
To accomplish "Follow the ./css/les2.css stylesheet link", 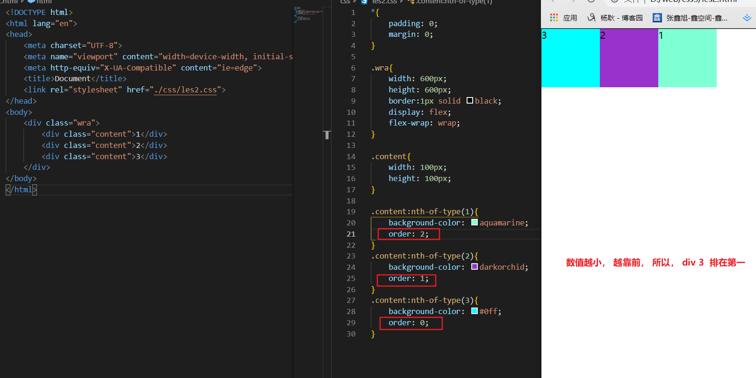I will click(x=185, y=90).
